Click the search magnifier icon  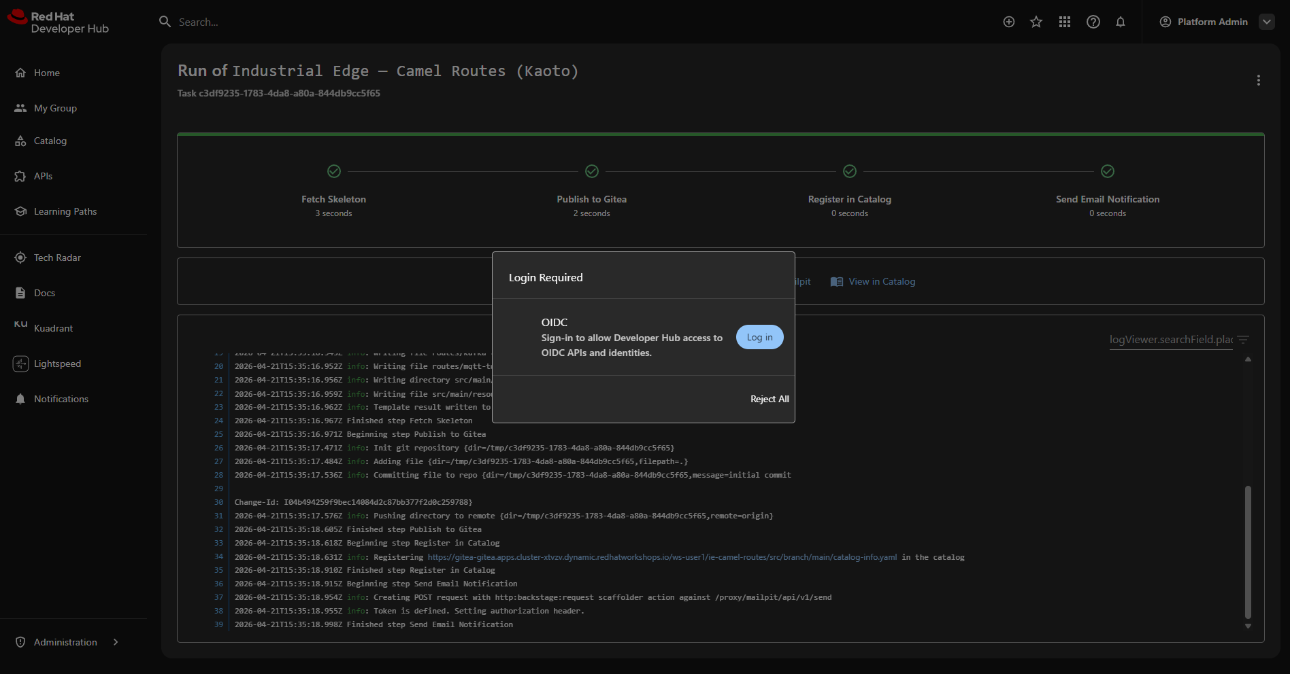tap(165, 22)
